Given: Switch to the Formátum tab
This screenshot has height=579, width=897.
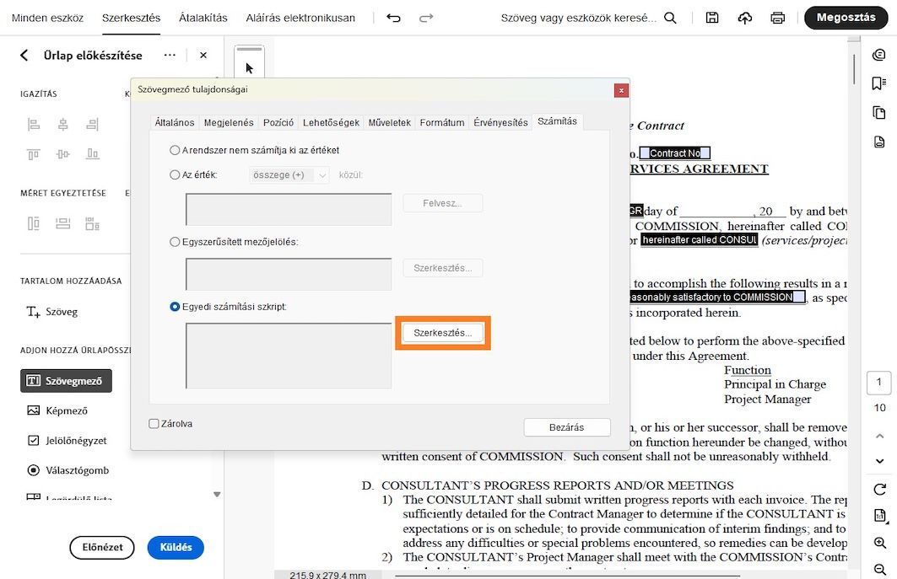Looking at the screenshot, I should tap(443, 121).
